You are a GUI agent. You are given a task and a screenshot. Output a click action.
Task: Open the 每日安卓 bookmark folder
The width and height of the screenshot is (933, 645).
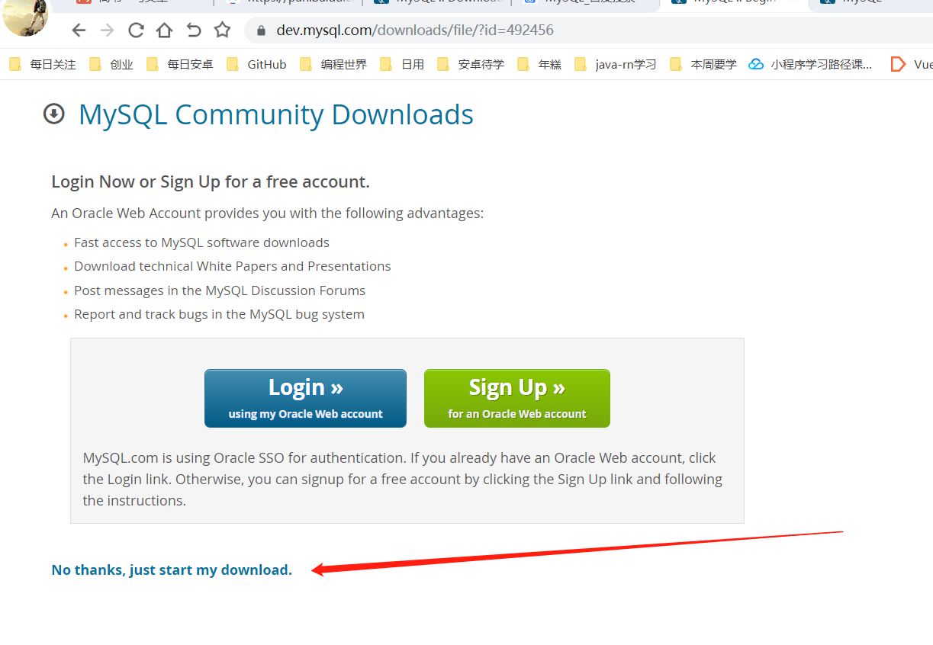[x=180, y=65]
